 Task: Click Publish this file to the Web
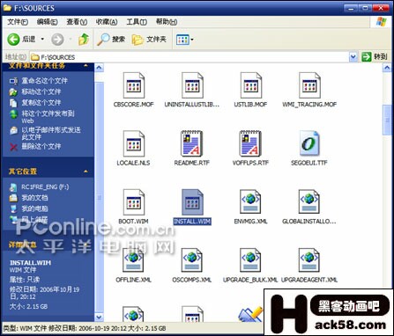pyautogui.click(x=42, y=117)
